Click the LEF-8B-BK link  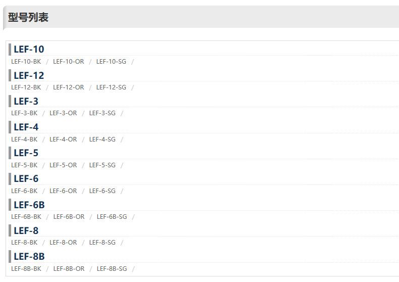(x=26, y=269)
